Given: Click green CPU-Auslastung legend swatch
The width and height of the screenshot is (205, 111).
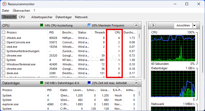Looking at the screenshot, I should (x=41, y=25).
